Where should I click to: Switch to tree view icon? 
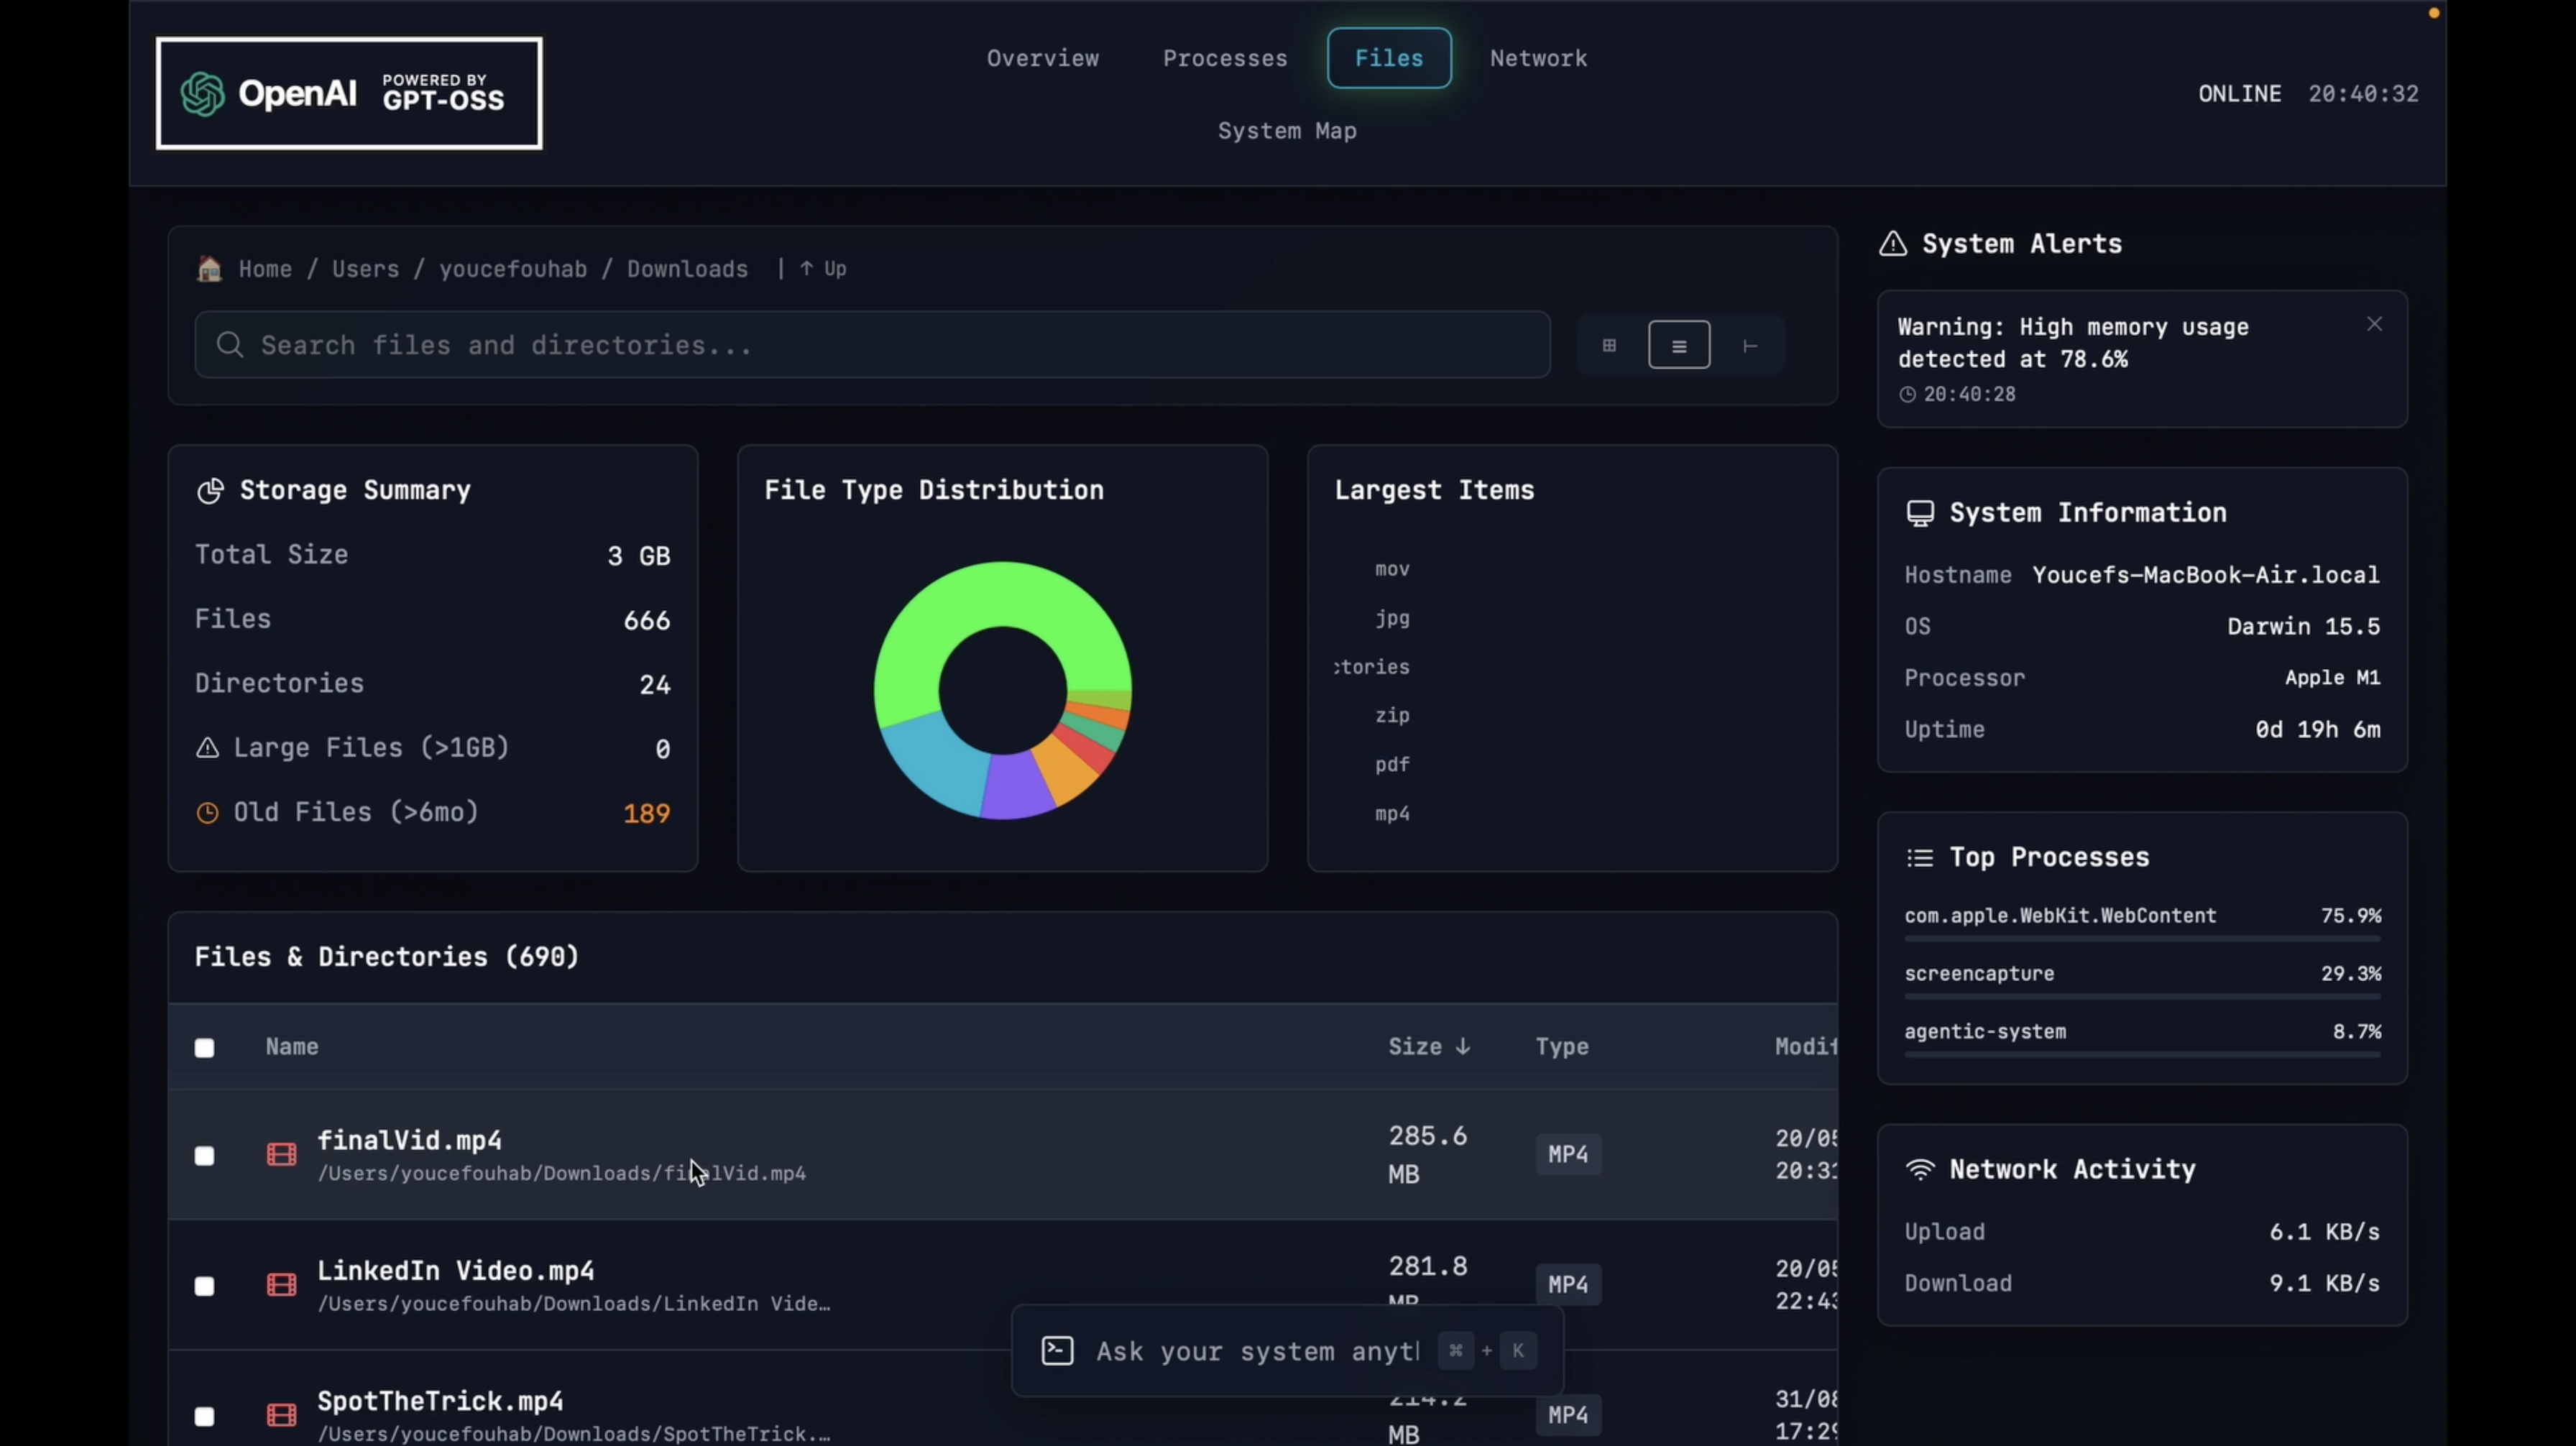(1749, 345)
